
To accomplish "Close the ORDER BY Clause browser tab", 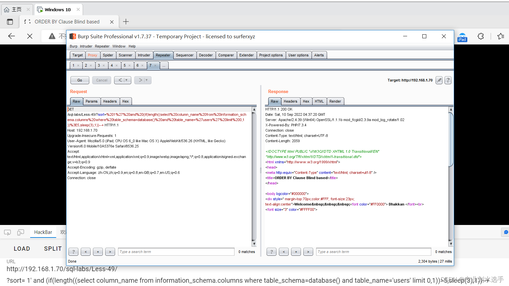I will click(x=112, y=22).
